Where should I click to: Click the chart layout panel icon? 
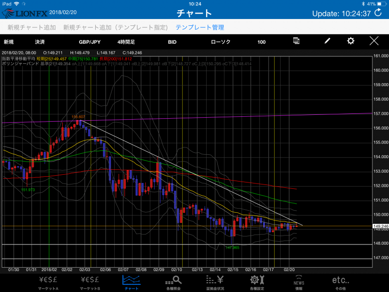pos(296,41)
